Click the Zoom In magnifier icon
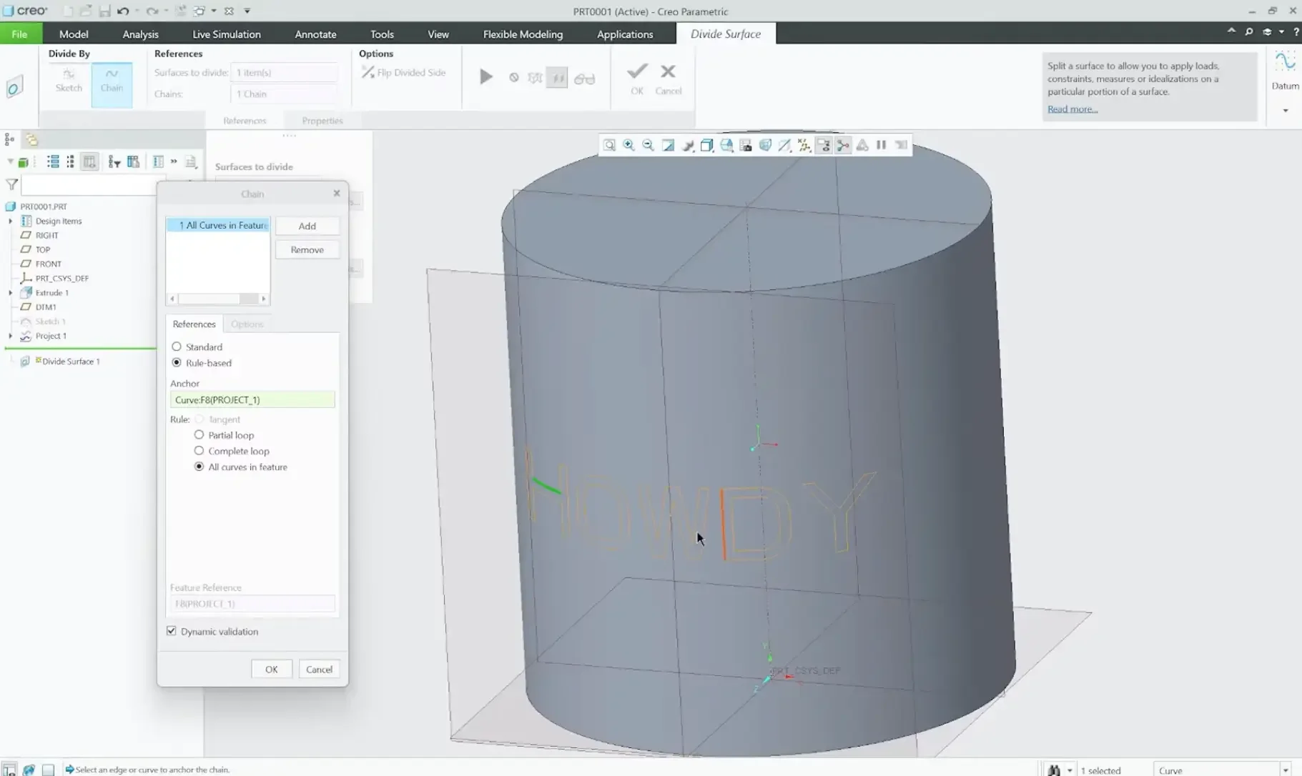The image size is (1302, 776). pyautogui.click(x=628, y=145)
